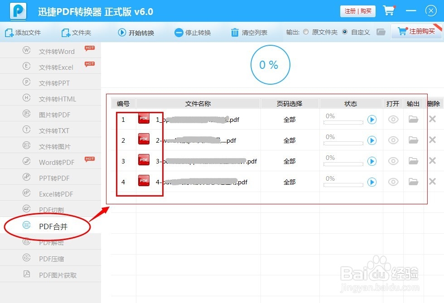Choose PDF图片获取 in the sidebar
444x303 pixels.
50,275
